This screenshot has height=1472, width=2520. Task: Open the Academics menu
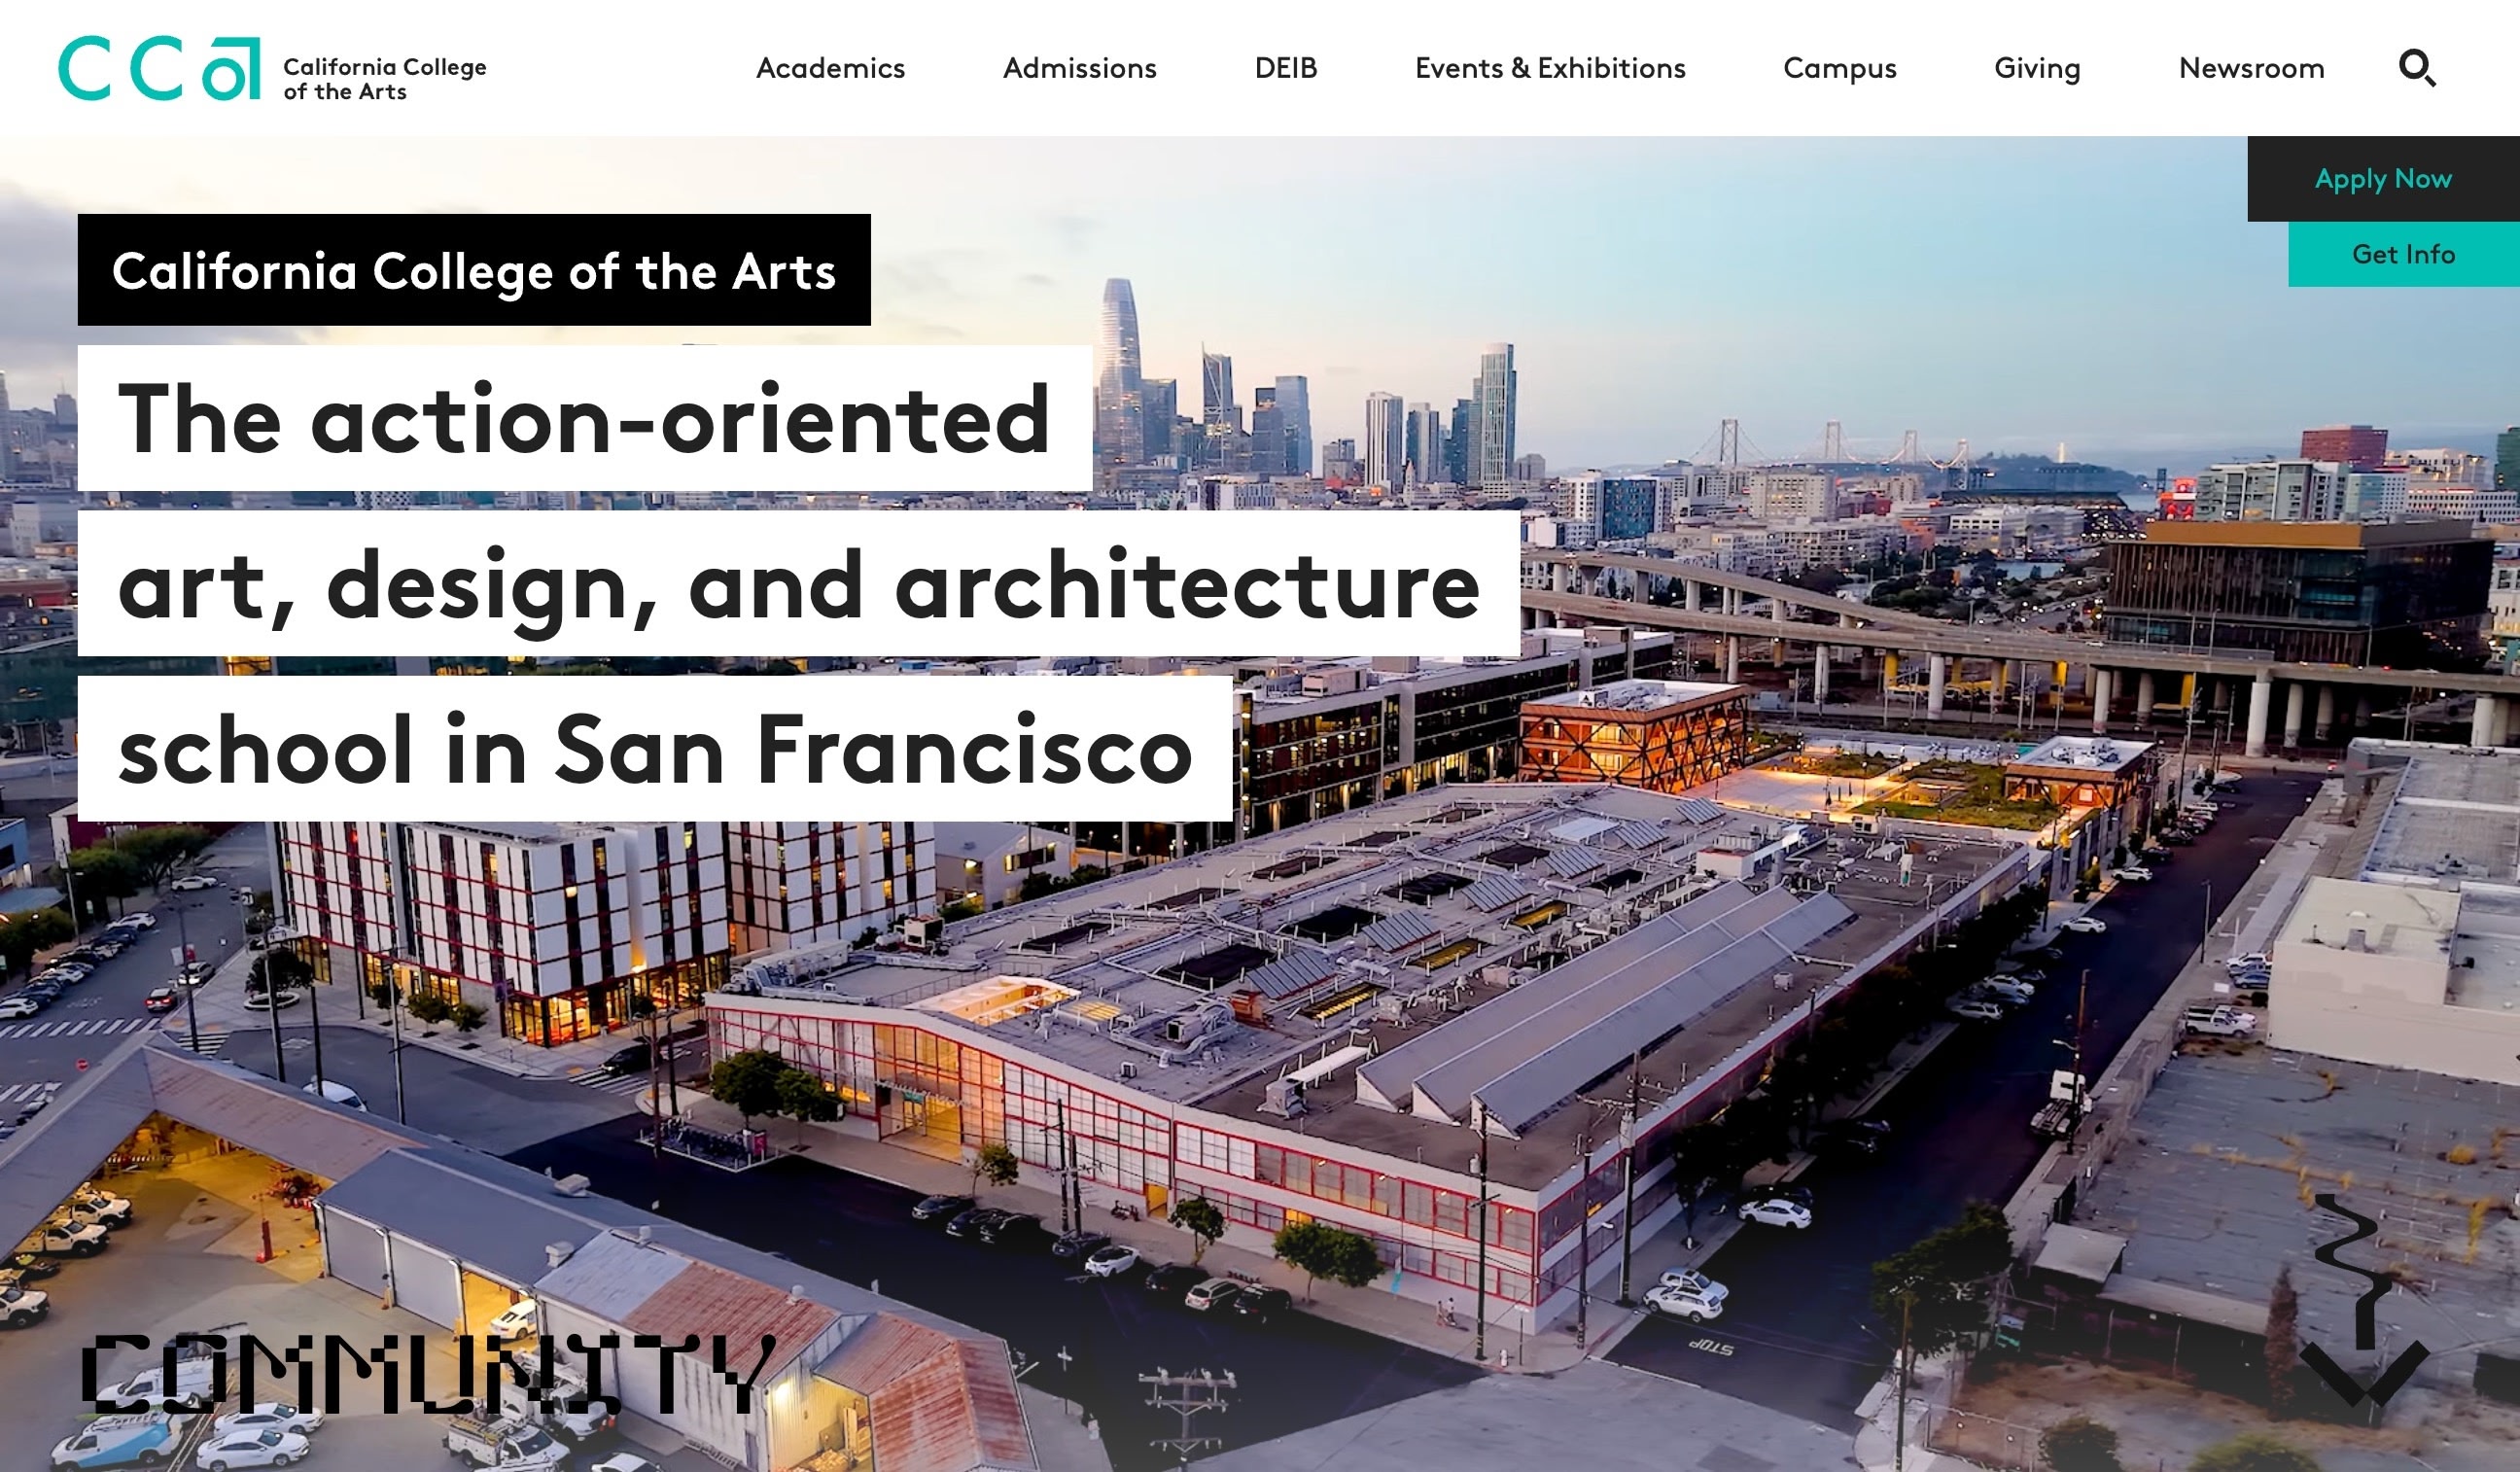830,68
